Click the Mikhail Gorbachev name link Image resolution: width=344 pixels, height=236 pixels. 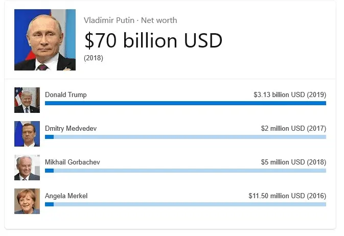73,162
